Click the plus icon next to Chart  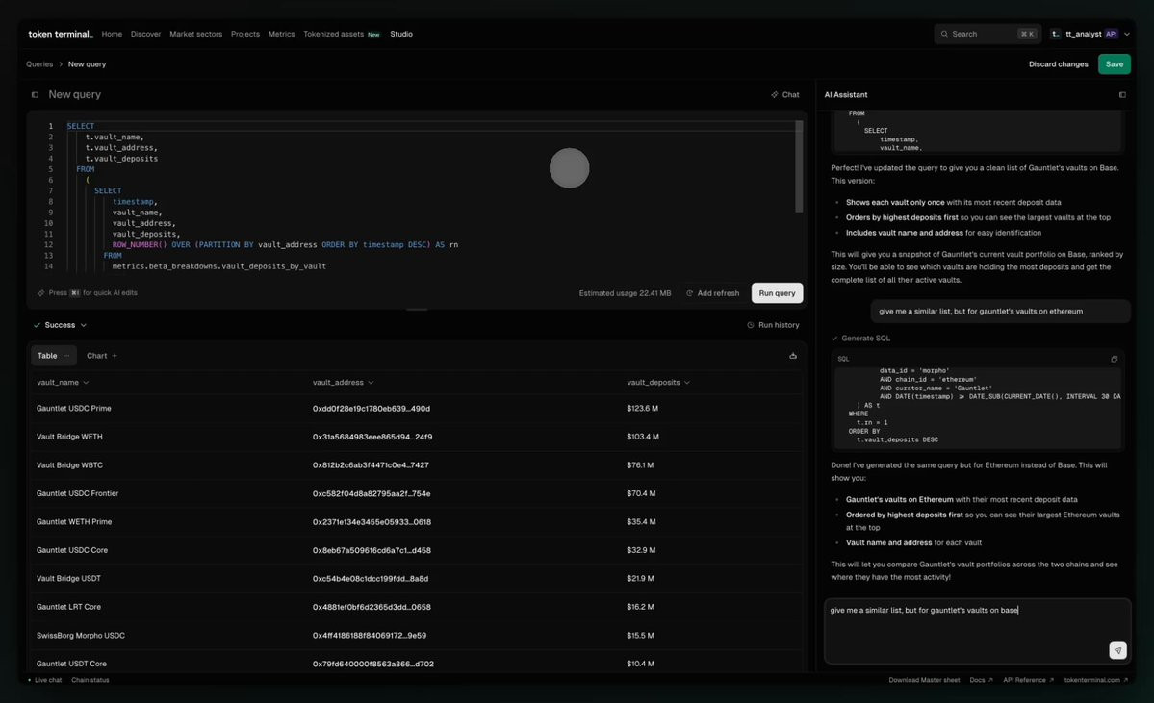tap(115, 356)
